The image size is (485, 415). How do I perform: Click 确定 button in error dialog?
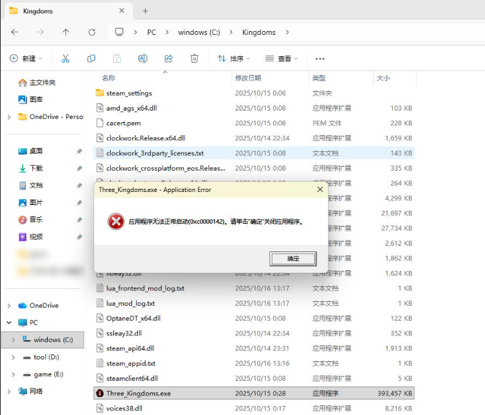[x=293, y=259]
